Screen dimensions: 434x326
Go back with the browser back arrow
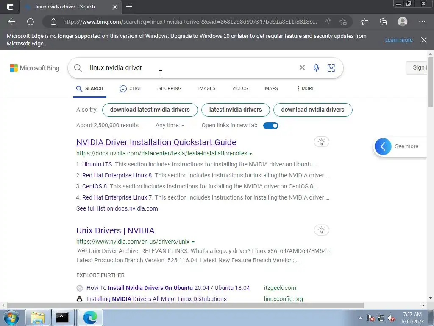click(11, 22)
